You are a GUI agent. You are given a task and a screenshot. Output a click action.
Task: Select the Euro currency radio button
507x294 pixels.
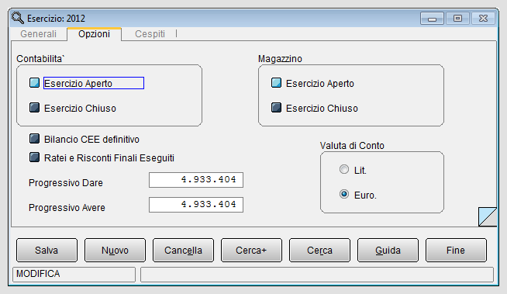(344, 195)
